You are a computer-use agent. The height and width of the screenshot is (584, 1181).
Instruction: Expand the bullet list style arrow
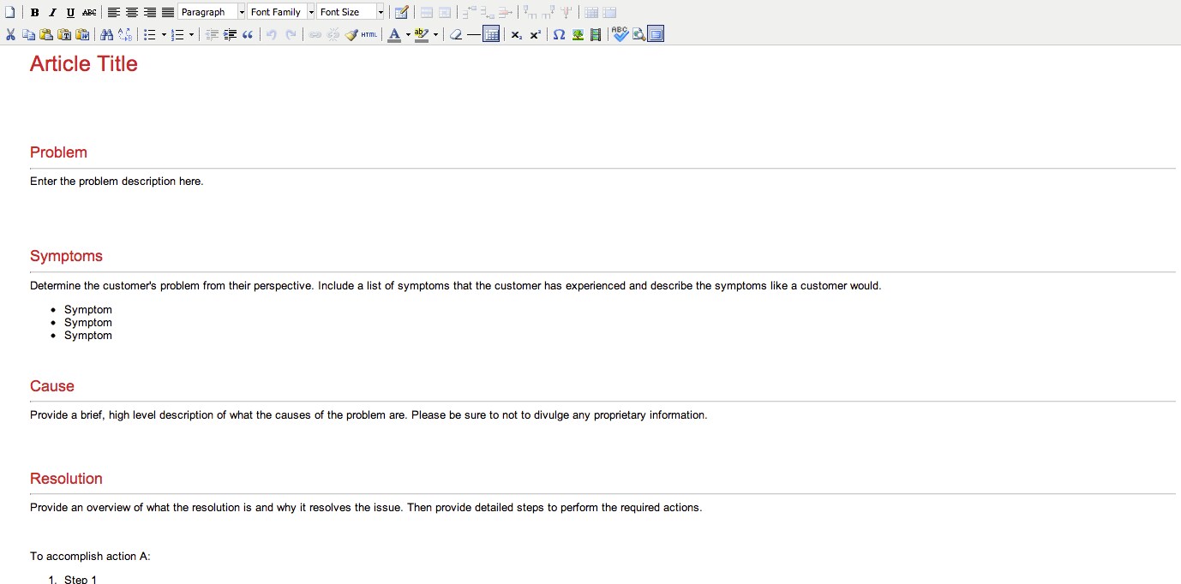[164, 34]
